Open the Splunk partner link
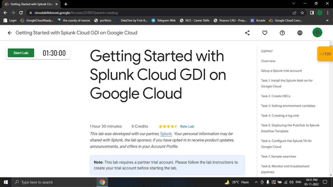The width and height of the screenshot is (333, 187). 166,134
